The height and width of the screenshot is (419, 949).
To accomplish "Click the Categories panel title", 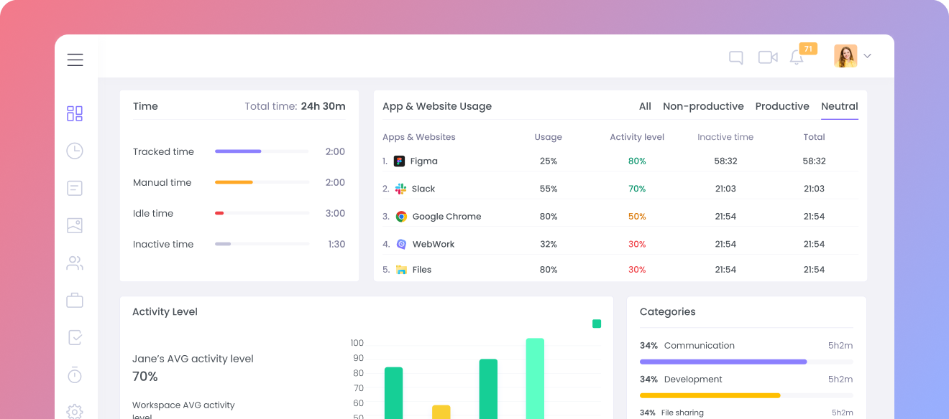I will pos(668,312).
